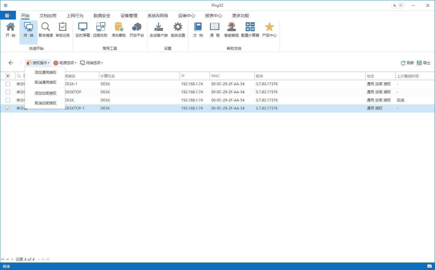Switch to 设备管理 ribbon tab
Image resolution: width=435 pixels, height=270 pixels.
tap(129, 16)
